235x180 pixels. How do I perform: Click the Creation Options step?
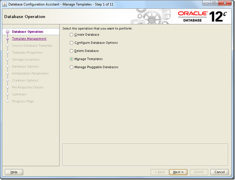coord(25,80)
